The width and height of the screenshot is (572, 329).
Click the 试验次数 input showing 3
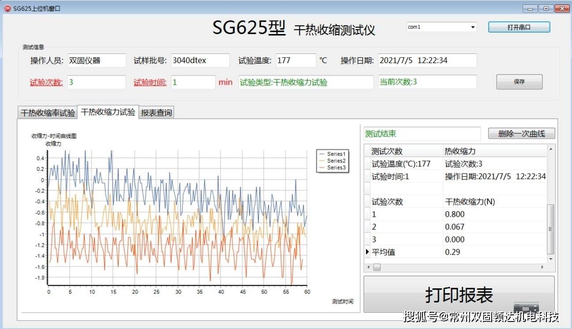click(97, 82)
